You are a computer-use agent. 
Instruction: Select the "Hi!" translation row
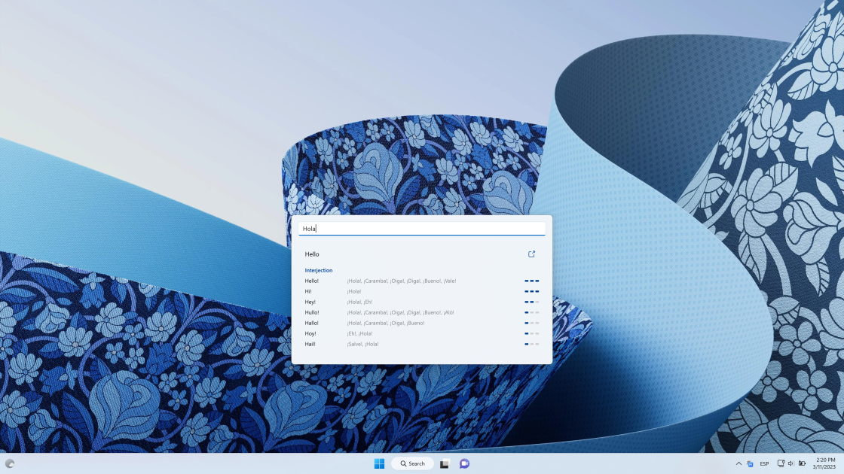[x=422, y=291]
